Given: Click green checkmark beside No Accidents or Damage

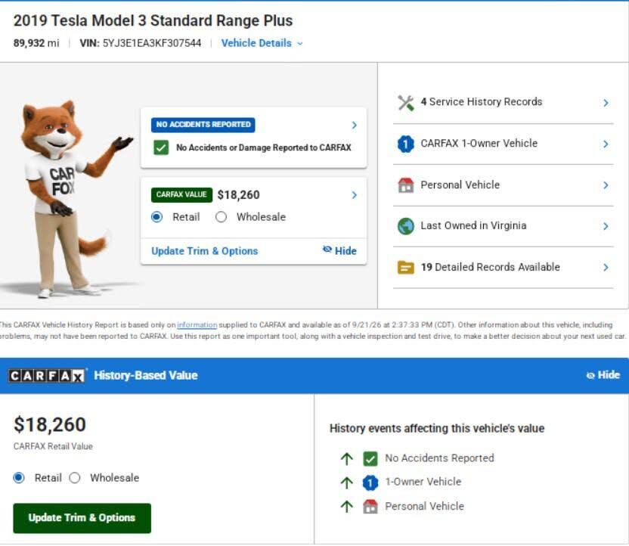Looking at the screenshot, I should click(161, 147).
